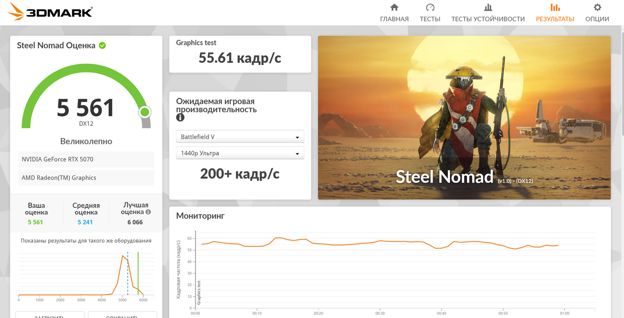Switch to ТЕСТЫ УСТОЙЧИВОСТИ tab

(x=488, y=19)
